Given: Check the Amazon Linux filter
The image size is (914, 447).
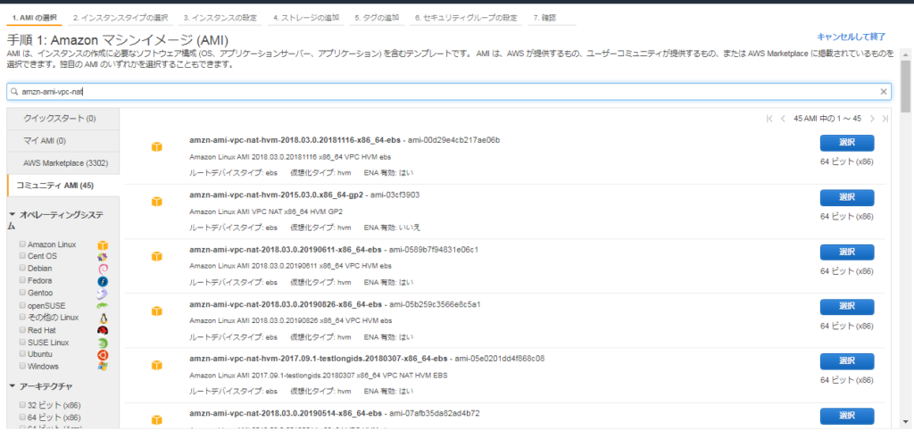Looking at the screenshot, I should point(22,244).
